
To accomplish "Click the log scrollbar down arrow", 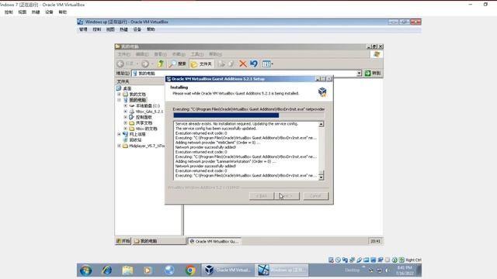I will tap(321, 177).
